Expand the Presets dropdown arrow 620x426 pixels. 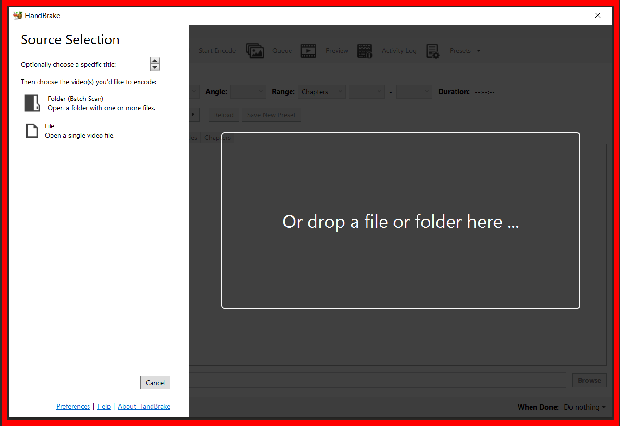click(479, 50)
